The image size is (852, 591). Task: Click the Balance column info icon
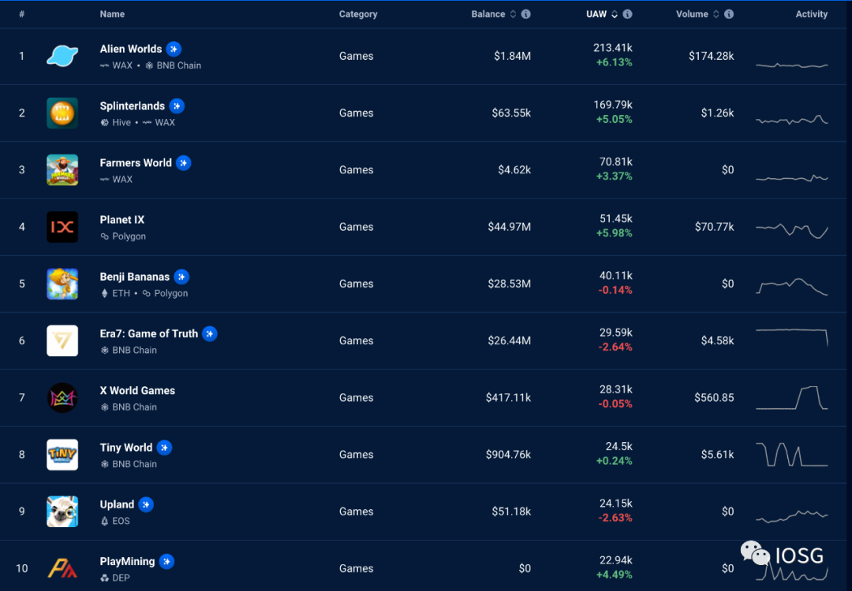coord(526,14)
